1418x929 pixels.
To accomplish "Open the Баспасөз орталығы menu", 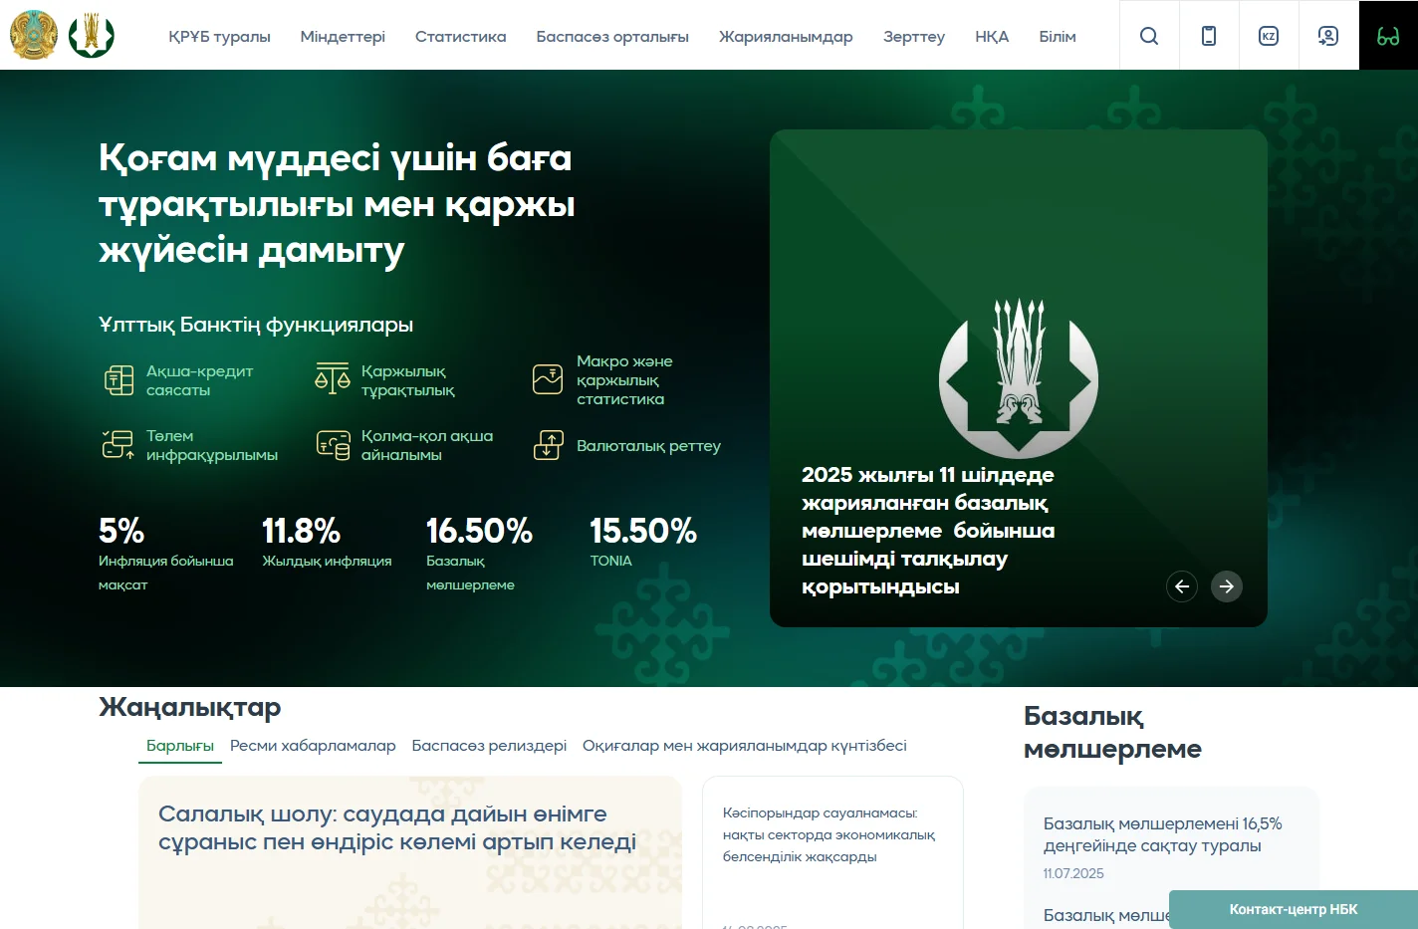I will [x=612, y=37].
